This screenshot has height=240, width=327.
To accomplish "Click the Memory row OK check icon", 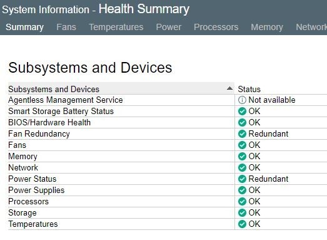I will click(242, 157).
